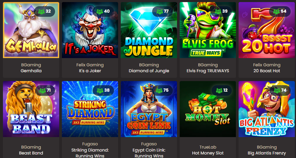The image size is (296, 158).
Task: Open the Beast Band title link
Action: [31, 153]
